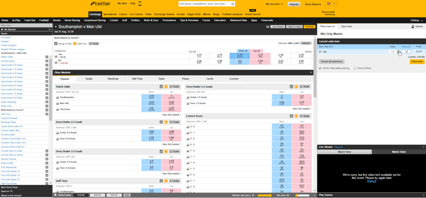Open graph icon for the Southampton runner
This screenshot has width=426, height=198.
click(x=58, y=97)
